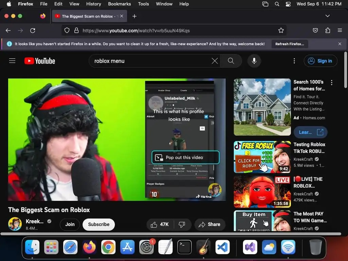Open KreekCraft channel avatar

(x=15, y=224)
